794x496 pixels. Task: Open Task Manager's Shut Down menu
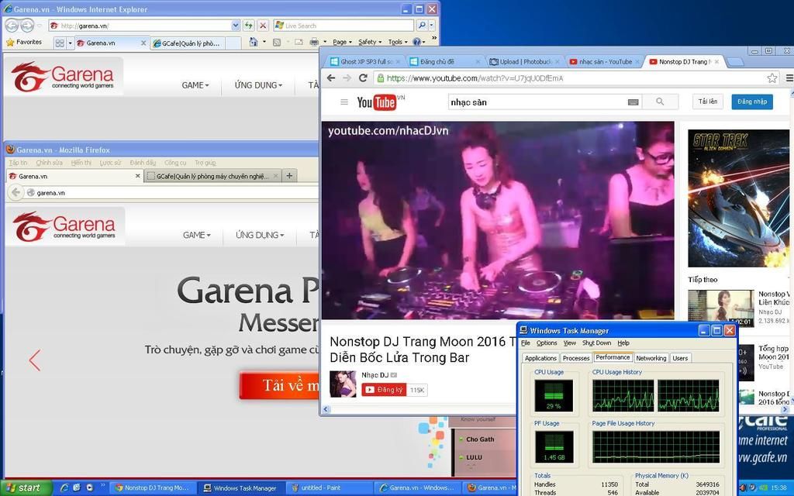596,343
